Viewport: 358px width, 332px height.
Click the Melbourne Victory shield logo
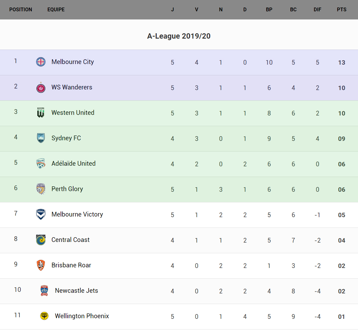[x=41, y=214]
